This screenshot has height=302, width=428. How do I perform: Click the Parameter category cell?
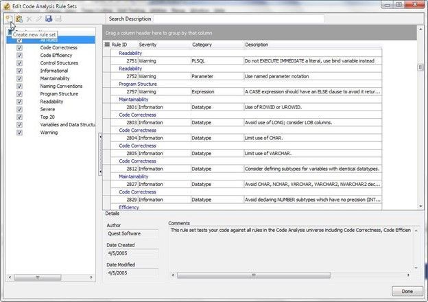point(217,76)
